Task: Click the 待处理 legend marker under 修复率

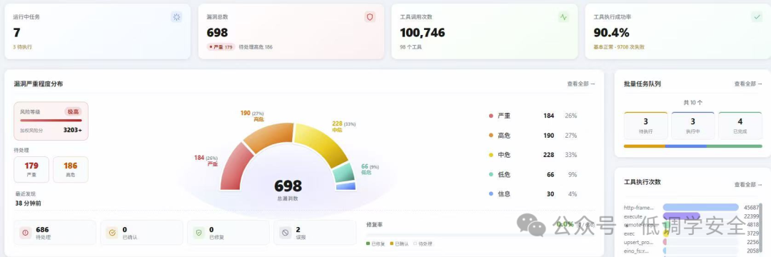Action: coord(415,243)
